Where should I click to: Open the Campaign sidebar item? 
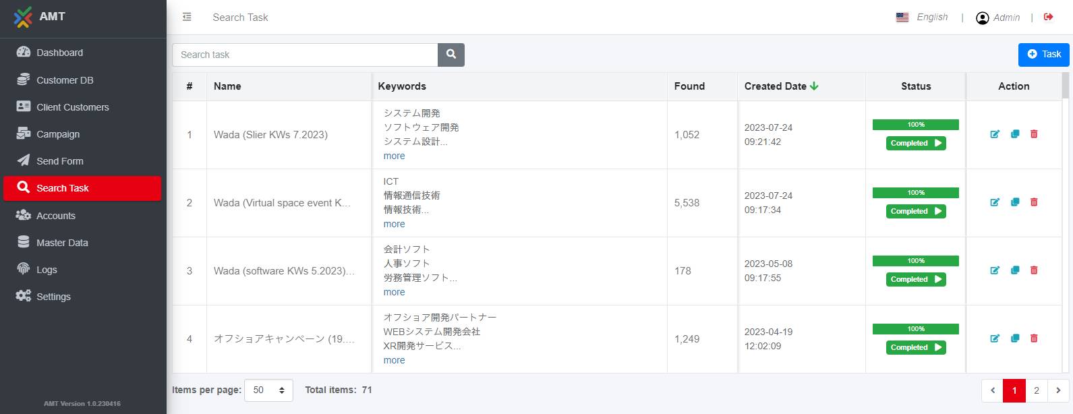[83, 134]
